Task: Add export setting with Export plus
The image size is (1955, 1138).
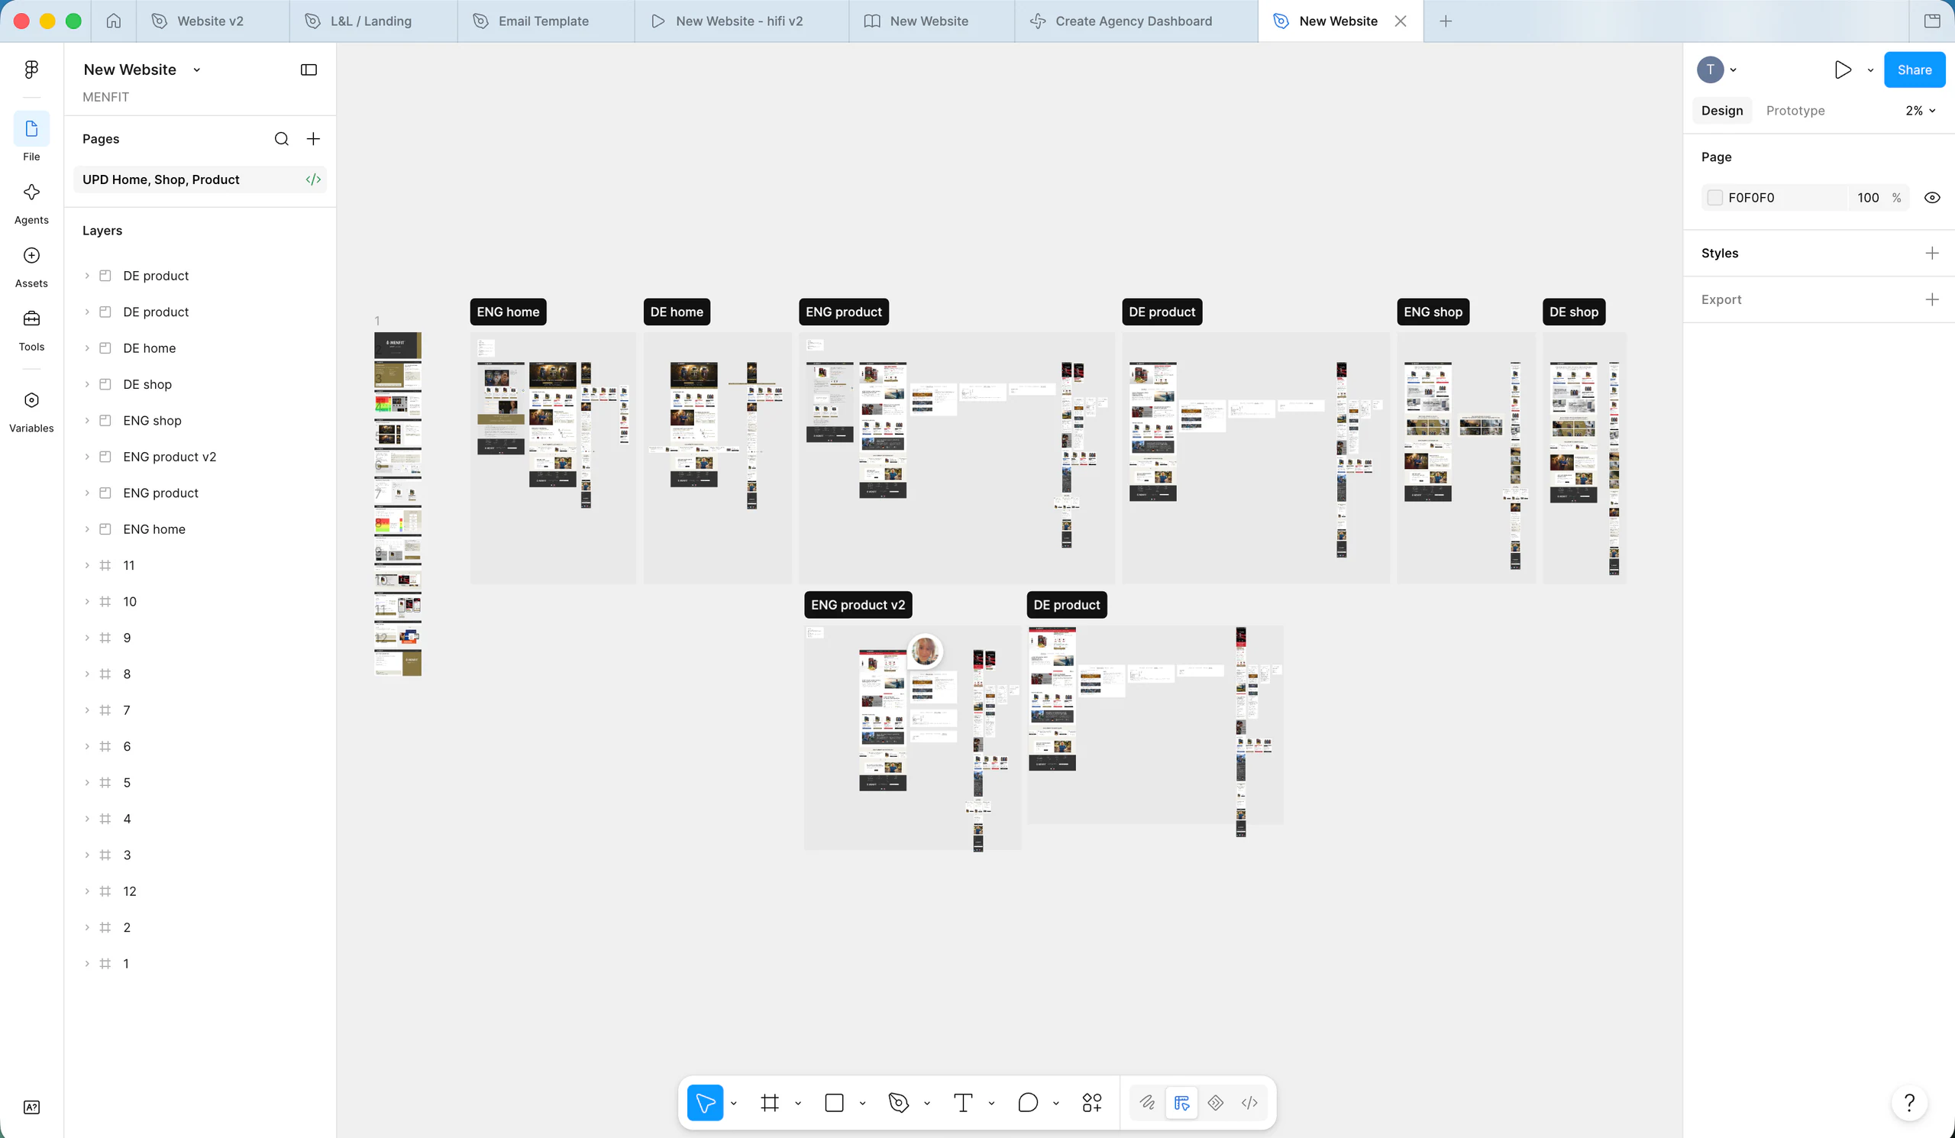Action: pyautogui.click(x=1932, y=299)
